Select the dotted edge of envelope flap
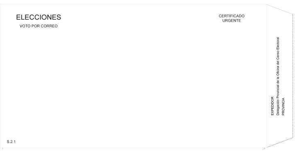This screenshot has width=295, height=152. pyautogui.click(x=293, y=76)
